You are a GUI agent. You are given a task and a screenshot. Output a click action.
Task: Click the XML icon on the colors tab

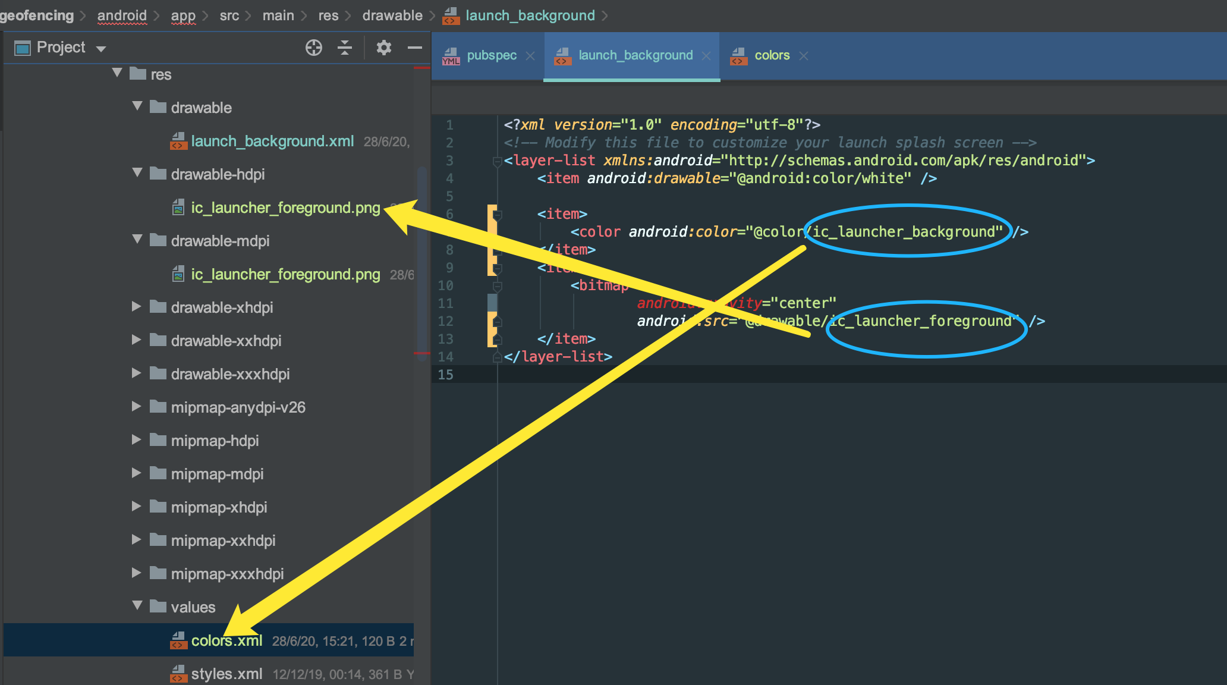pyautogui.click(x=739, y=56)
